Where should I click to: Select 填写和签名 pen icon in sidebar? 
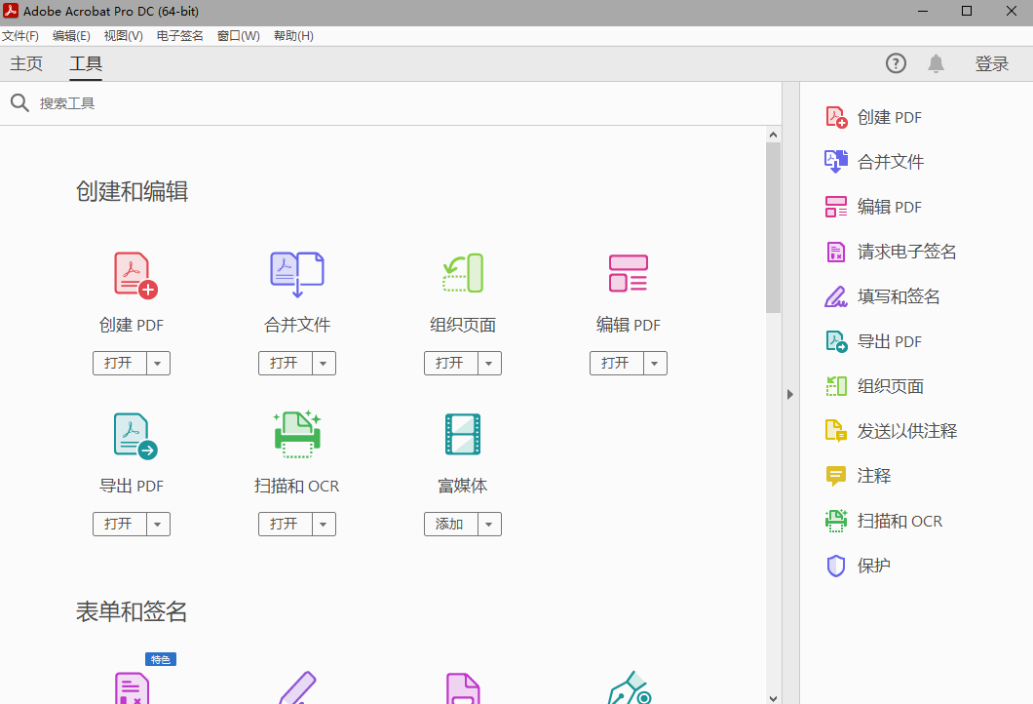(x=836, y=296)
